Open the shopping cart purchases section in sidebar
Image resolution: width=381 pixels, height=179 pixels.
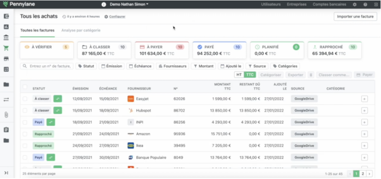click(6, 48)
